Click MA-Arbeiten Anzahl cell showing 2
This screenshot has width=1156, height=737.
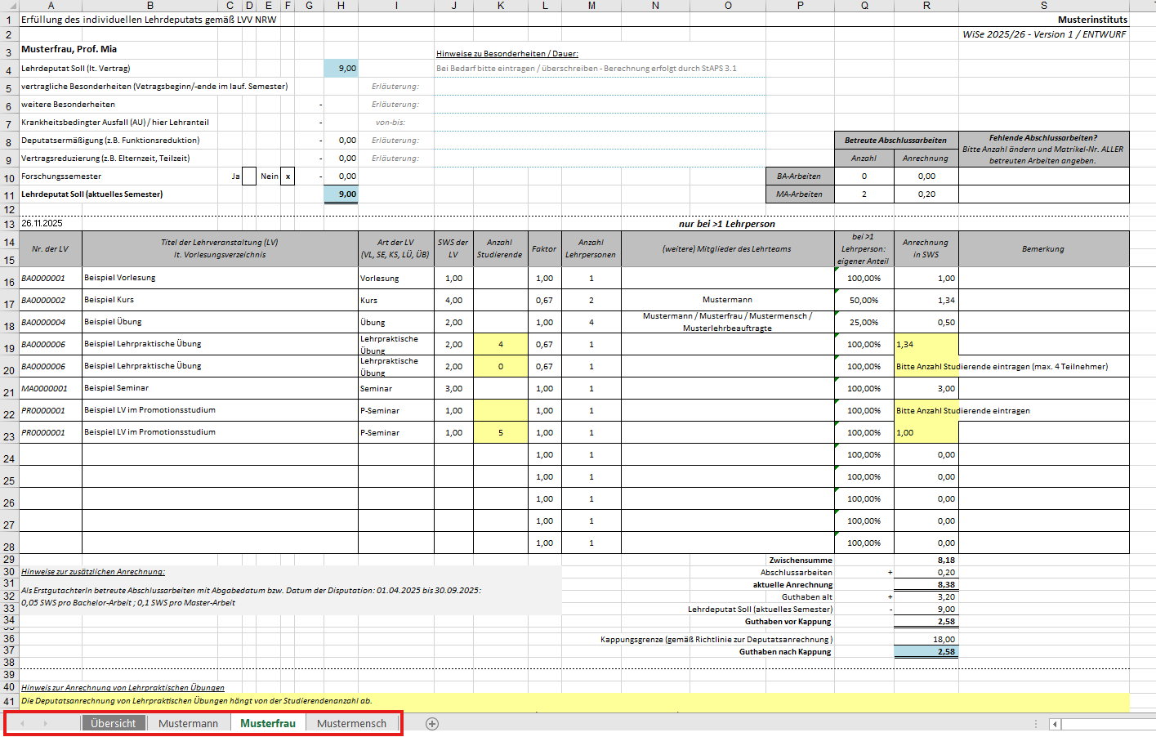864,194
